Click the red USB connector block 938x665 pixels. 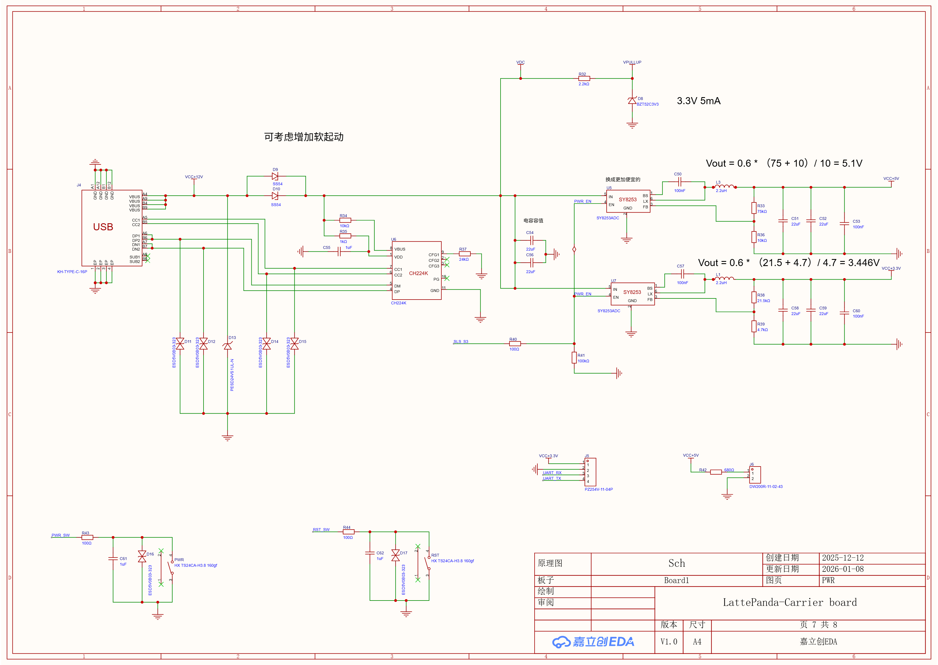pyautogui.click(x=112, y=228)
